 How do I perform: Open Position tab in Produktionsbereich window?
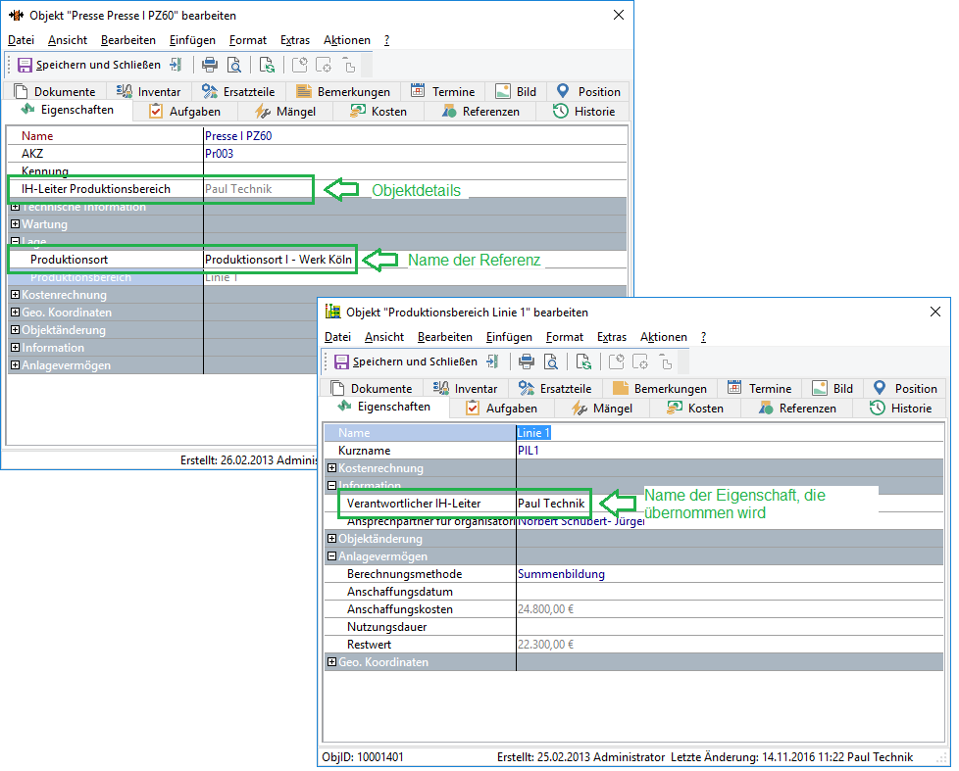(905, 389)
